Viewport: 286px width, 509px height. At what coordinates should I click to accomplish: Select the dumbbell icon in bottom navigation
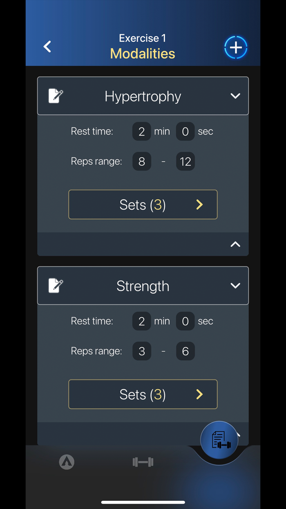[142, 462]
